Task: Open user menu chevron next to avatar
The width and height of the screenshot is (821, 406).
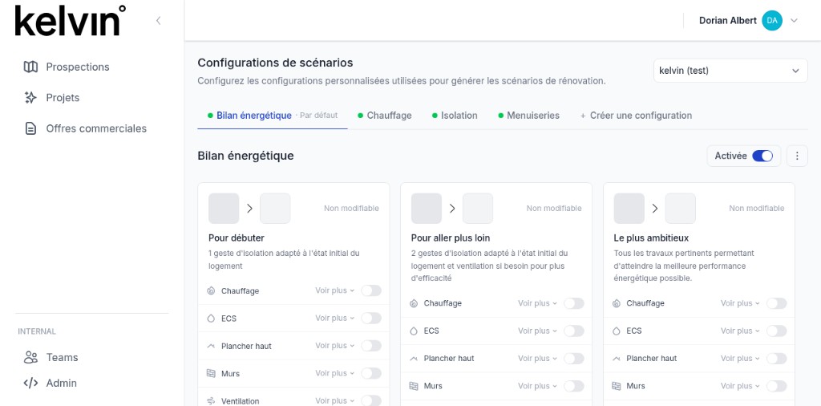Action: pos(794,21)
